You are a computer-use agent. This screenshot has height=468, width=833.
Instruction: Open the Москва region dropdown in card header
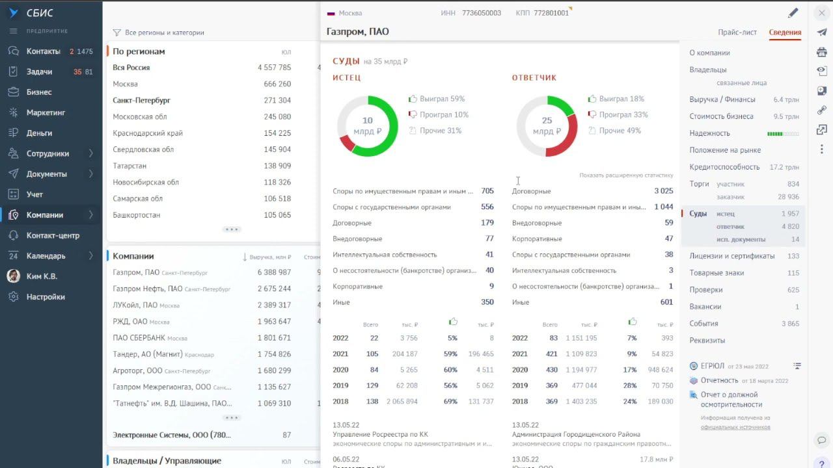click(x=345, y=13)
